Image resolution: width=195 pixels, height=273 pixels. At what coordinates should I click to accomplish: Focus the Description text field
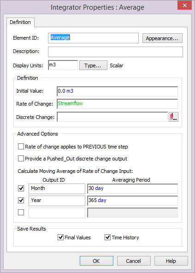[x=115, y=52]
